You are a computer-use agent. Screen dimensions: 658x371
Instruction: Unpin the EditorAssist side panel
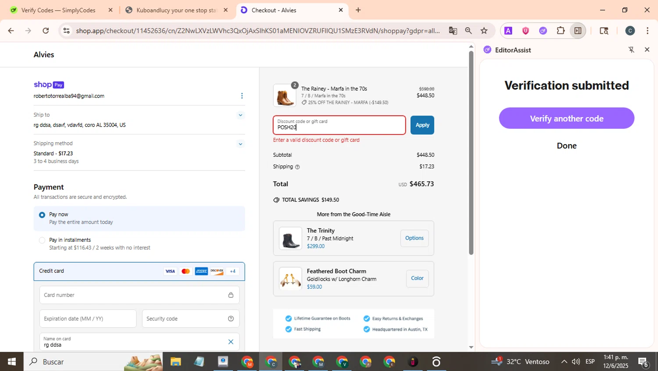point(631,50)
